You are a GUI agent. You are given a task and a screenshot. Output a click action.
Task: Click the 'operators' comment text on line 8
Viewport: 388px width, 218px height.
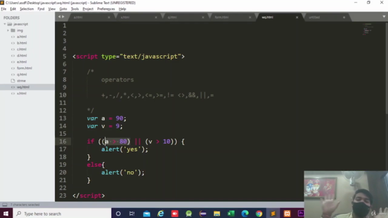(117, 79)
